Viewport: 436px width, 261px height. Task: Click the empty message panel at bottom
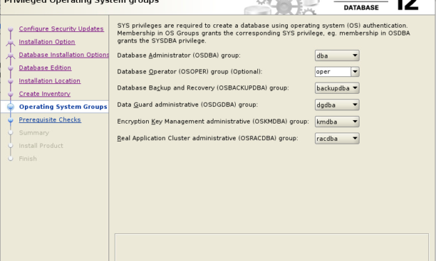[272, 247]
